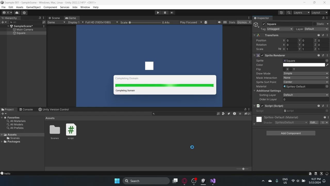Viewport: 330px width, 186px height.
Task: Click the Pause button in the toolbar
Action: click(x=165, y=12)
